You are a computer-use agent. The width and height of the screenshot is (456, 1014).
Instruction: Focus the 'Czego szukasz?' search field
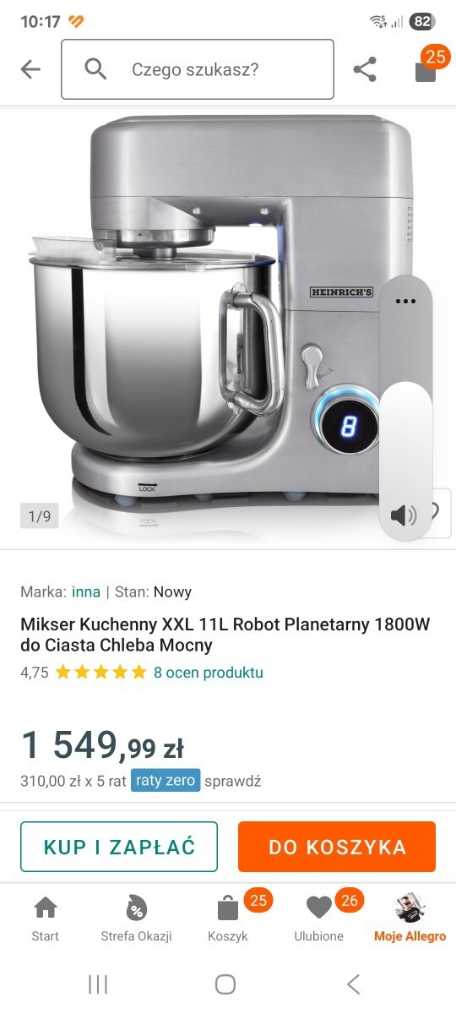pyautogui.click(x=198, y=69)
